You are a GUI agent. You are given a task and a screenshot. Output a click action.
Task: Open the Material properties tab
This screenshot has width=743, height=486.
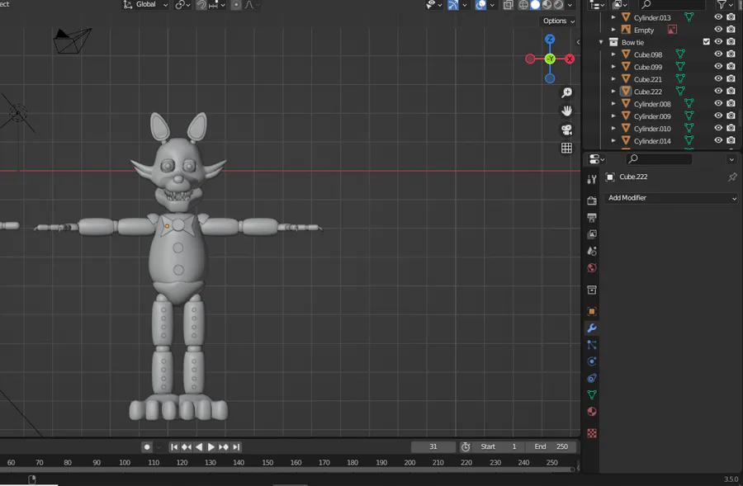(591, 411)
